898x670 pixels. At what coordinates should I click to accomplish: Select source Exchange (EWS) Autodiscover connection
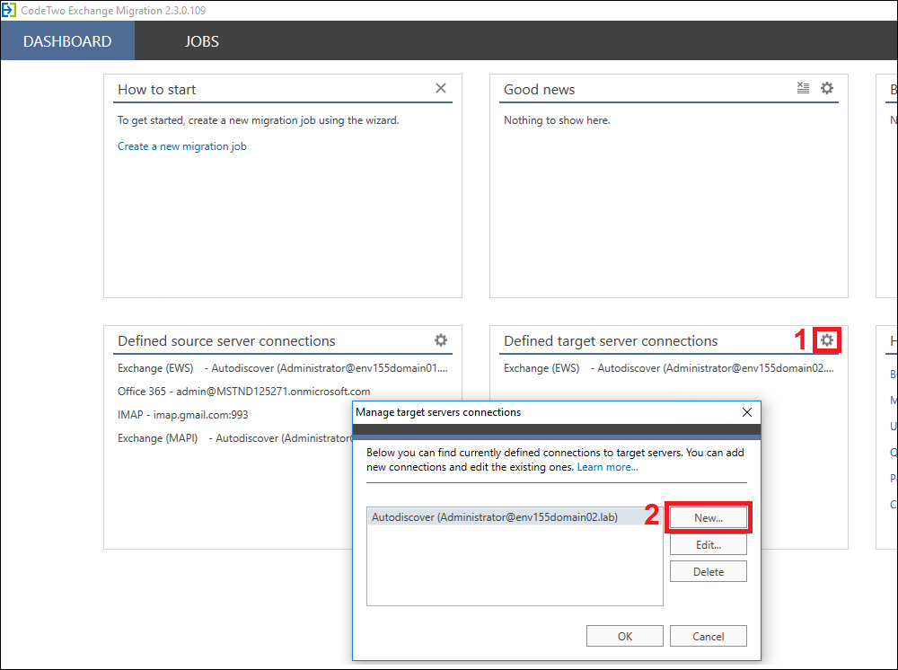(x=283, y=368)
